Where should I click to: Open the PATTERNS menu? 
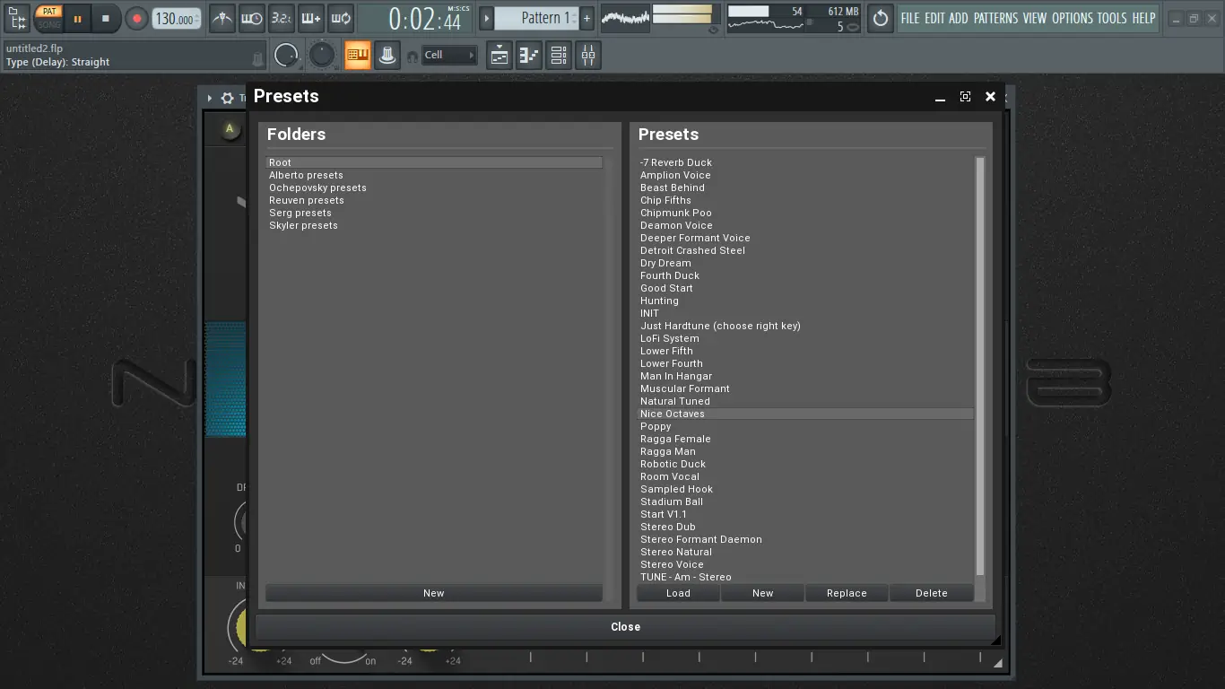(995, 18)
